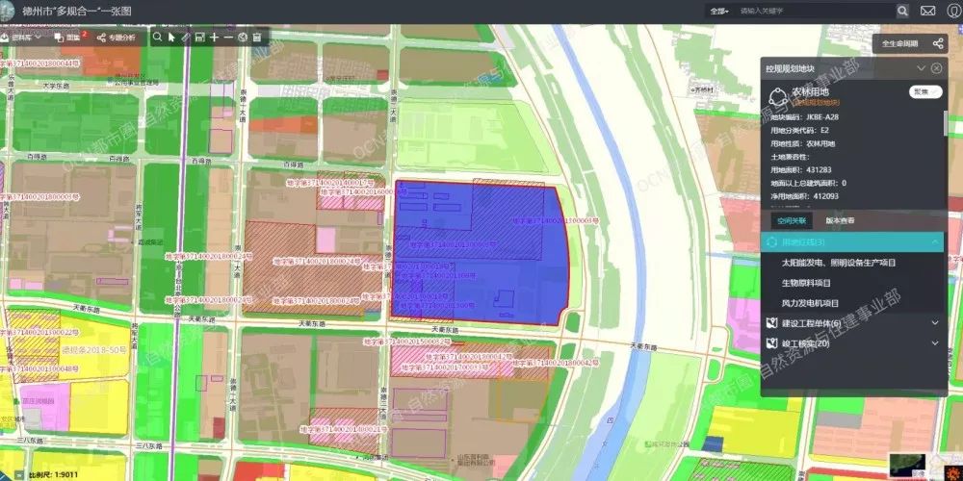The height and width of the screenshot is (481, 963).
Task: Close the 控规规划地块 panel
Action: 936,68
